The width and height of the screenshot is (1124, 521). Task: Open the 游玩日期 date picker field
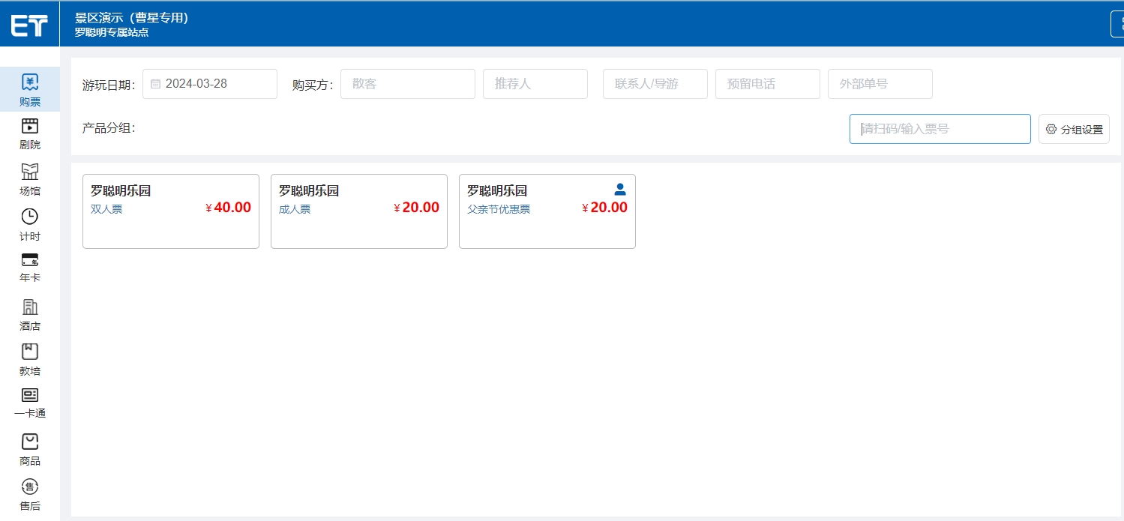pyautogui.click(x=210, y=84)
